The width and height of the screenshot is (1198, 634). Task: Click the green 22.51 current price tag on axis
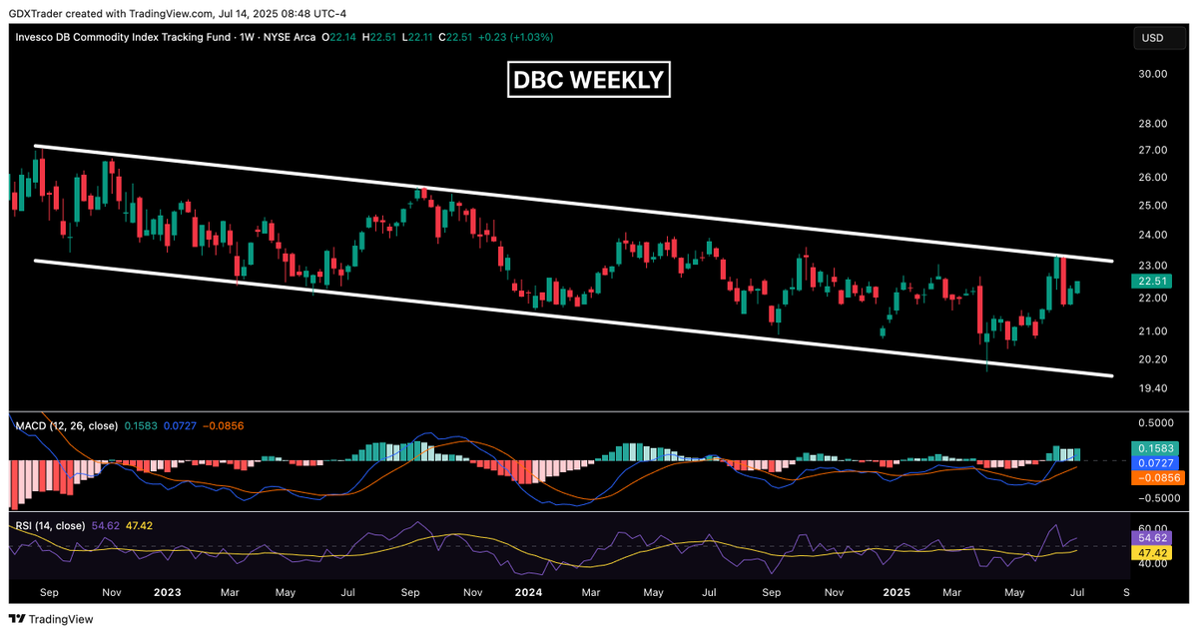[1153, 282]
